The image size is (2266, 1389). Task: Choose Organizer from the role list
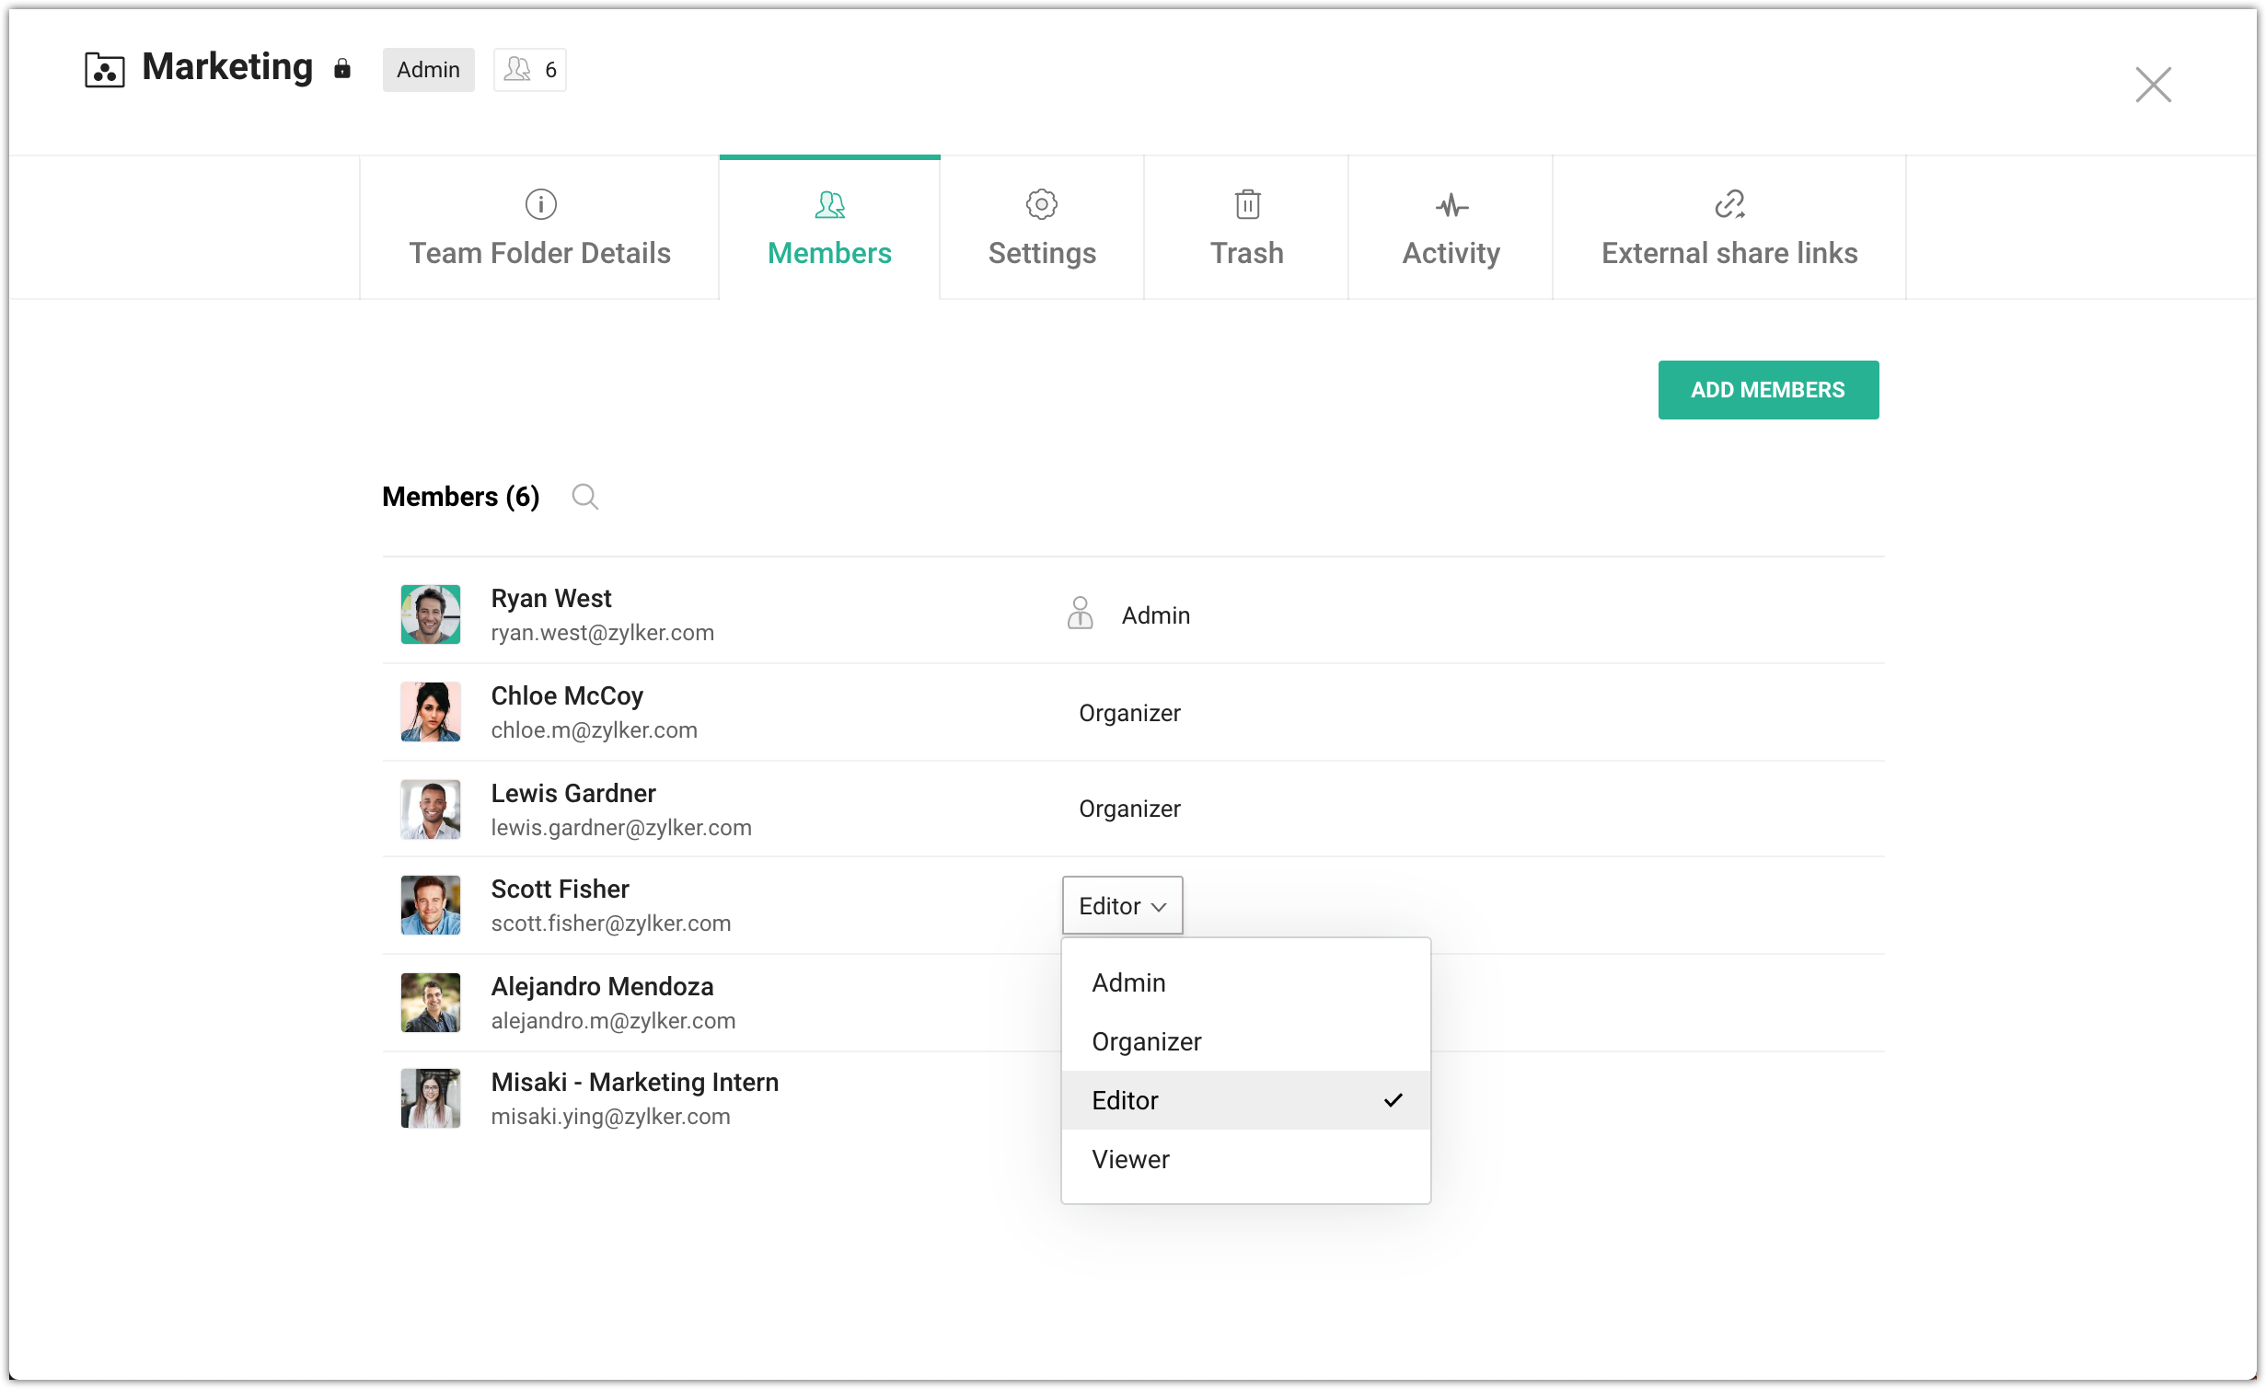click(1147, 1041)
